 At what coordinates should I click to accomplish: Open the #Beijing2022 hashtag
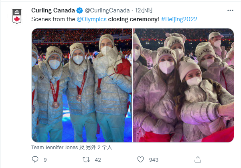pyautogui.click(x=179, y=19)
